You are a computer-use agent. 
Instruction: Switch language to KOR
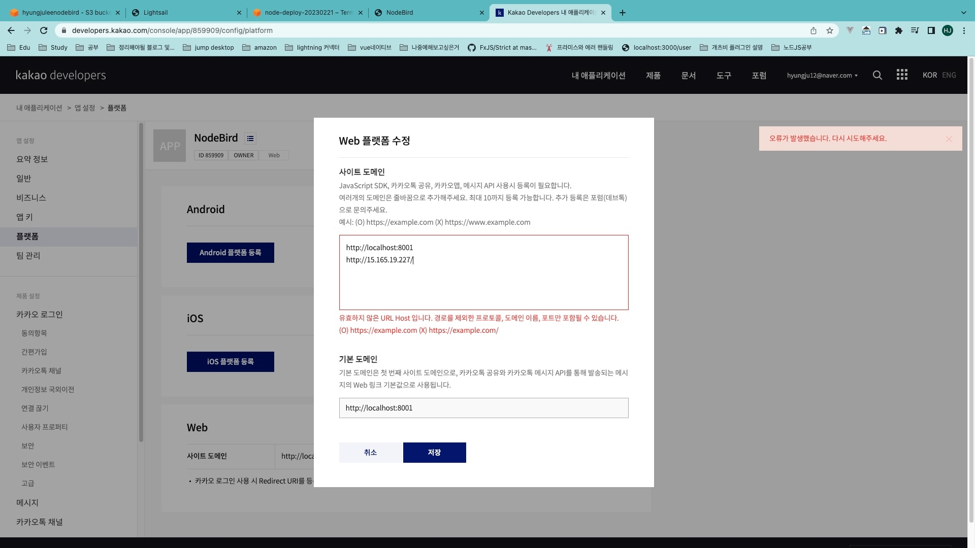[930, 75]
